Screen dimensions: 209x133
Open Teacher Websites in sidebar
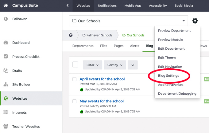click(x=26, y=126)
